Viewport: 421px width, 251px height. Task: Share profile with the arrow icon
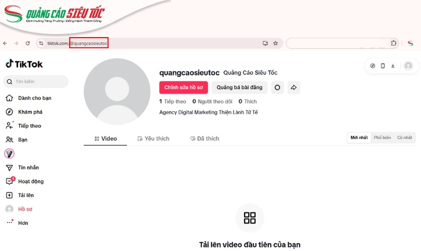[294, 87]
